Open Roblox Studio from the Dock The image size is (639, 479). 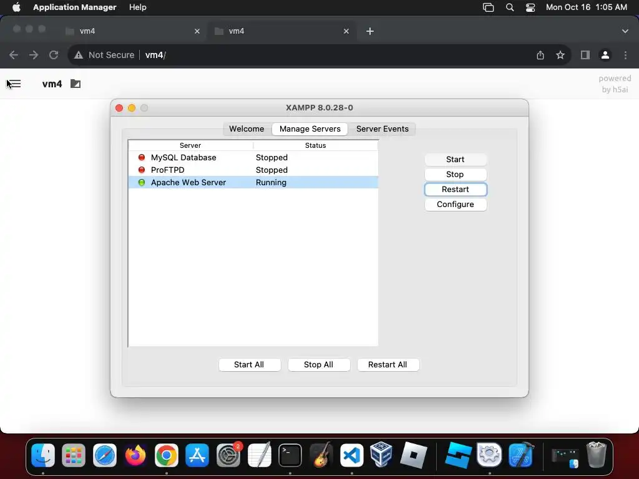point(458,455)
